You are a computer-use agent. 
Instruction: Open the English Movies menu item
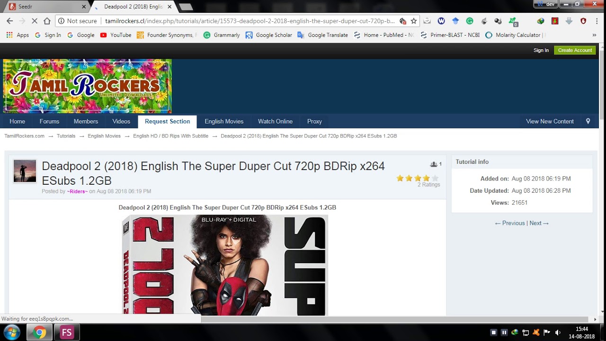224,121
